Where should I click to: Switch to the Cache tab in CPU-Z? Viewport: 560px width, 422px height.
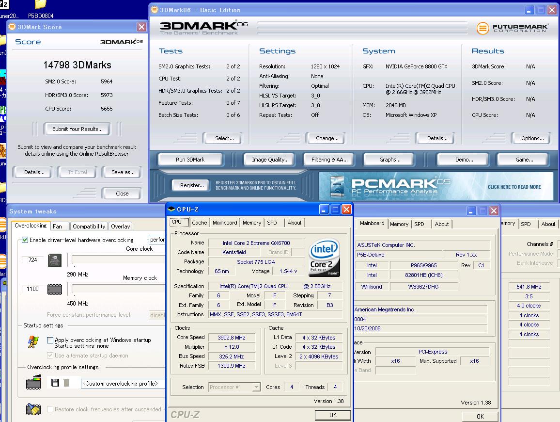tap(199, 223)
